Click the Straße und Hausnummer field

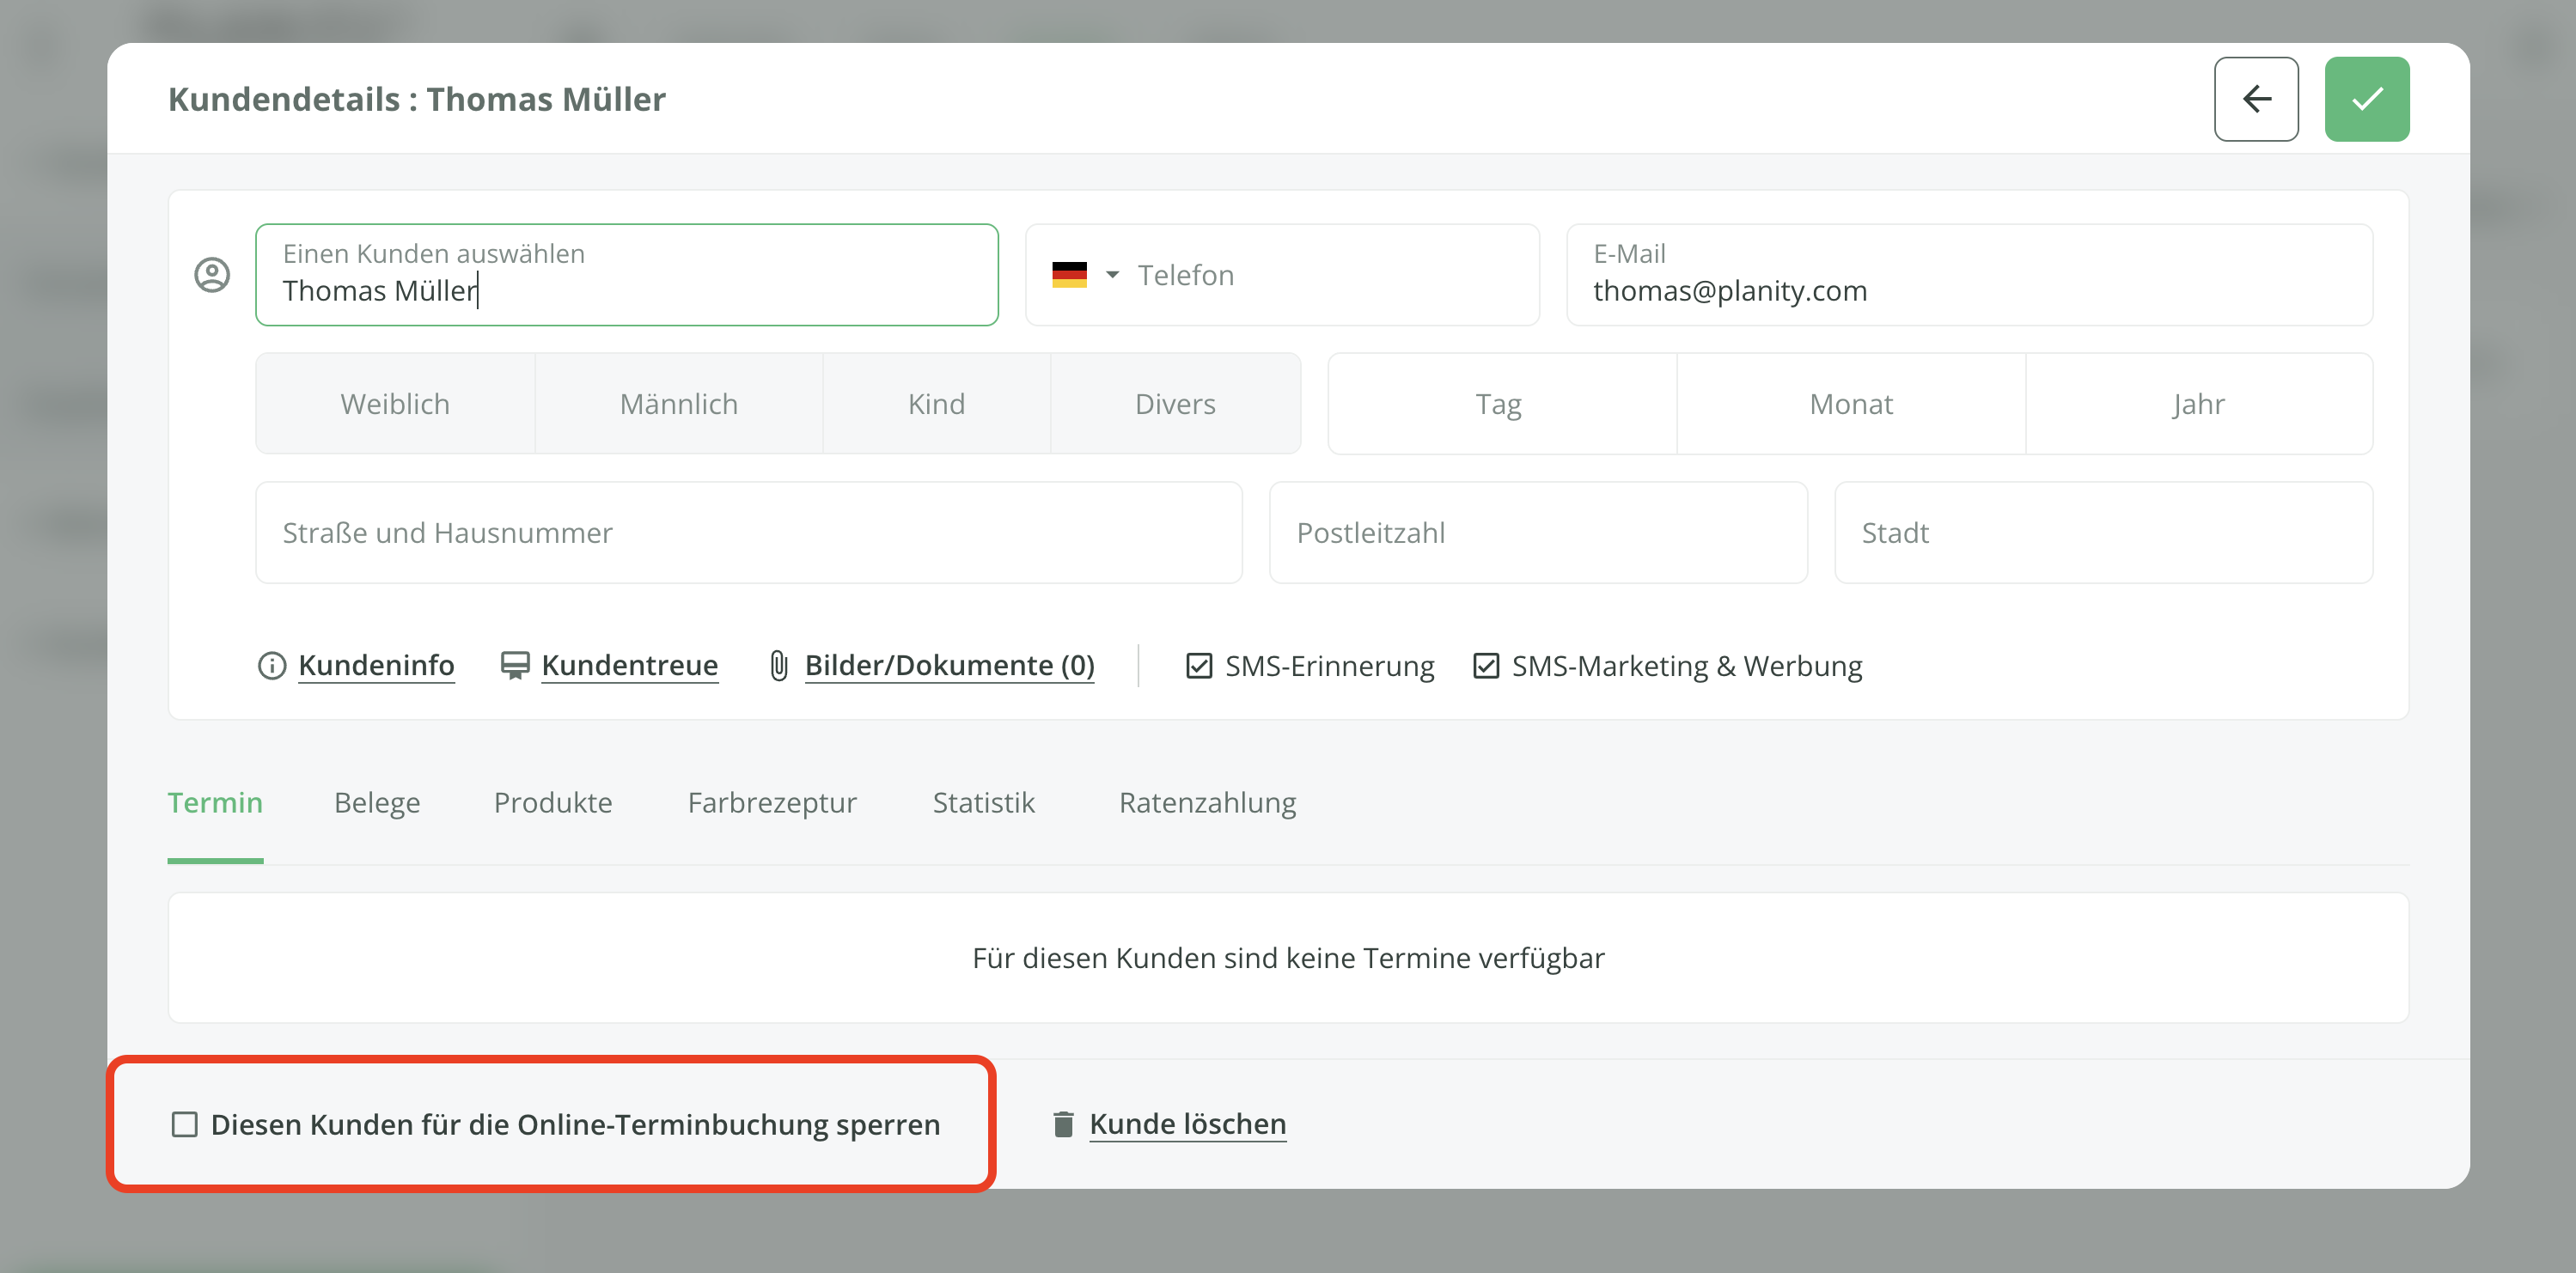(748, 533)
